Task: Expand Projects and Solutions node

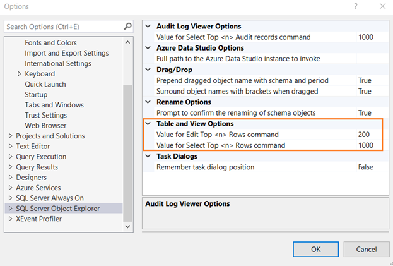Action: [10, 136]
